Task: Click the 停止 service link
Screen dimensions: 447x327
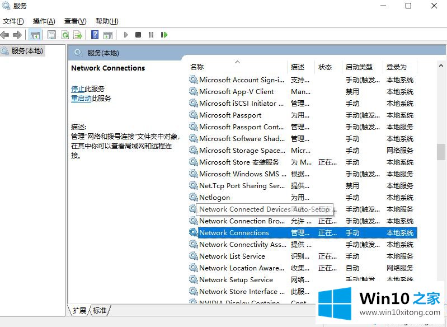Action: (x=78, y=88)
